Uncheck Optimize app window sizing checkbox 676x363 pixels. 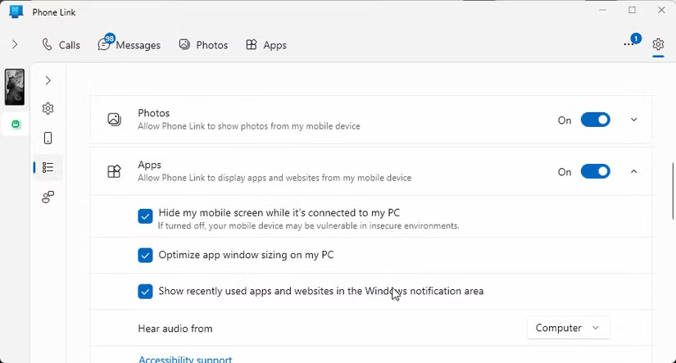(145, 255)
